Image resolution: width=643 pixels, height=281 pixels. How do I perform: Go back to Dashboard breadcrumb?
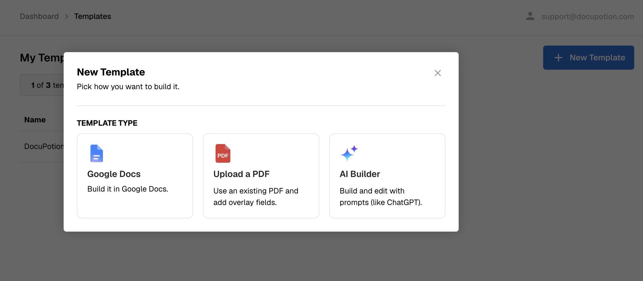tap(39, 16)
